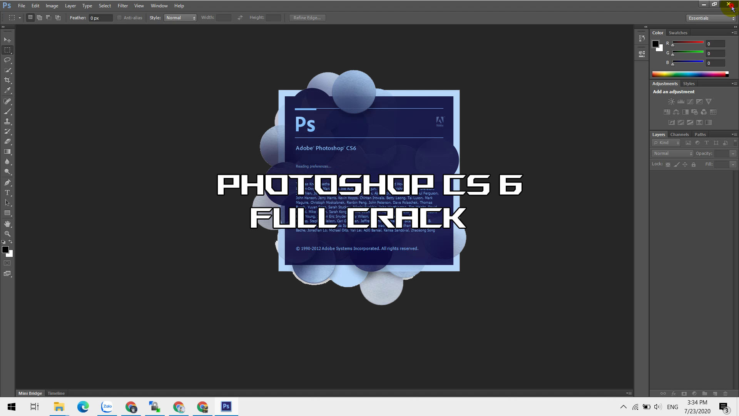The width and height of the screenshot is (739, 416).
Task: Select the Rectangular Marquee tool
Action: pos(8,49)
